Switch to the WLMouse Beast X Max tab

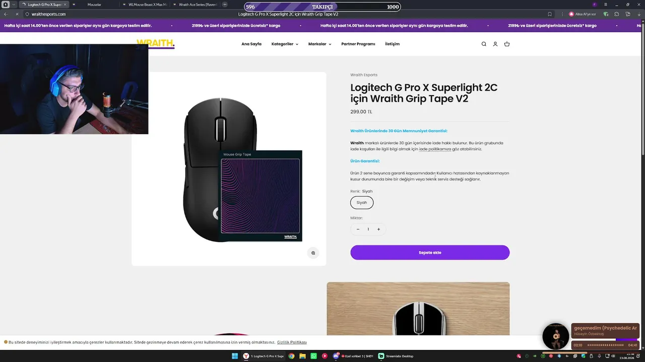pos(144,5)
